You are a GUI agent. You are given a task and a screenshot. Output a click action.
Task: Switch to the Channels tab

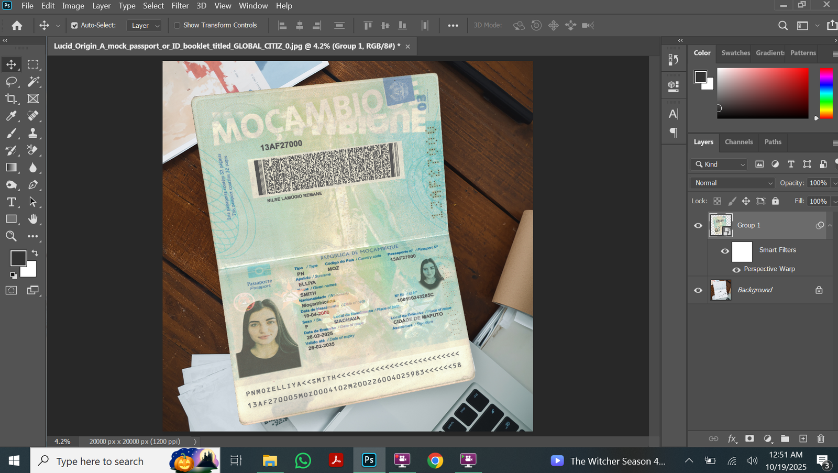click(738, 142)
